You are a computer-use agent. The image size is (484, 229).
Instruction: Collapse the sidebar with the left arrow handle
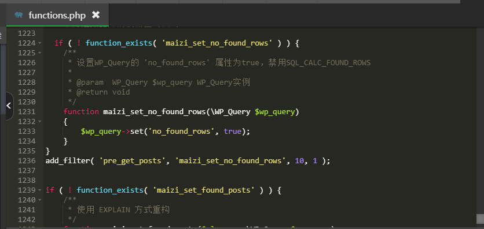point(9,106)
